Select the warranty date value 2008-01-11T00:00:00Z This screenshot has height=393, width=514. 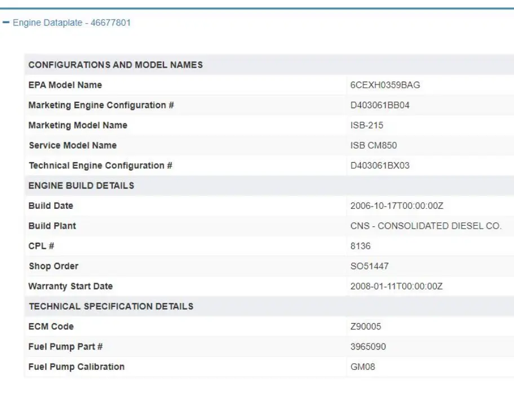(396, 286)
